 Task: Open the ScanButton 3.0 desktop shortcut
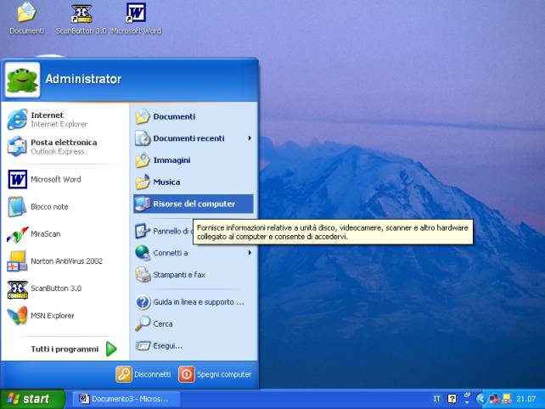81,18
